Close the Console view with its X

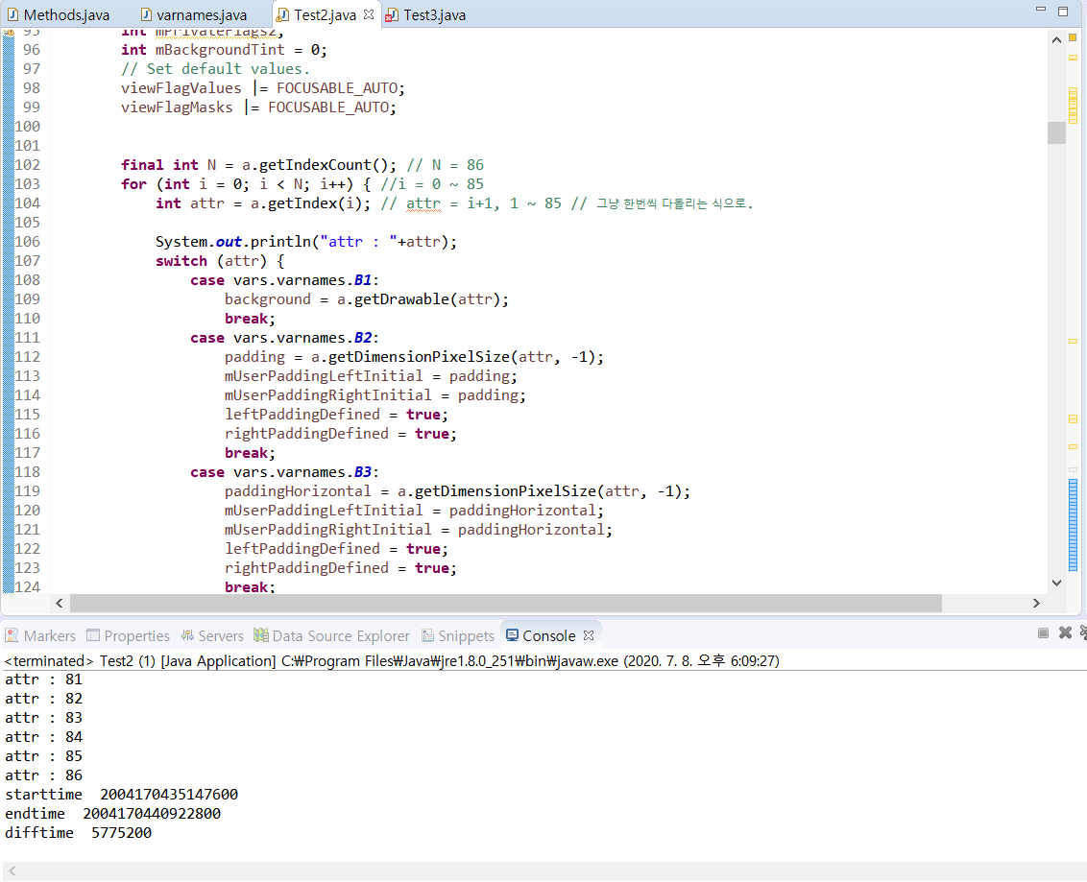click(x=589, y=635)
